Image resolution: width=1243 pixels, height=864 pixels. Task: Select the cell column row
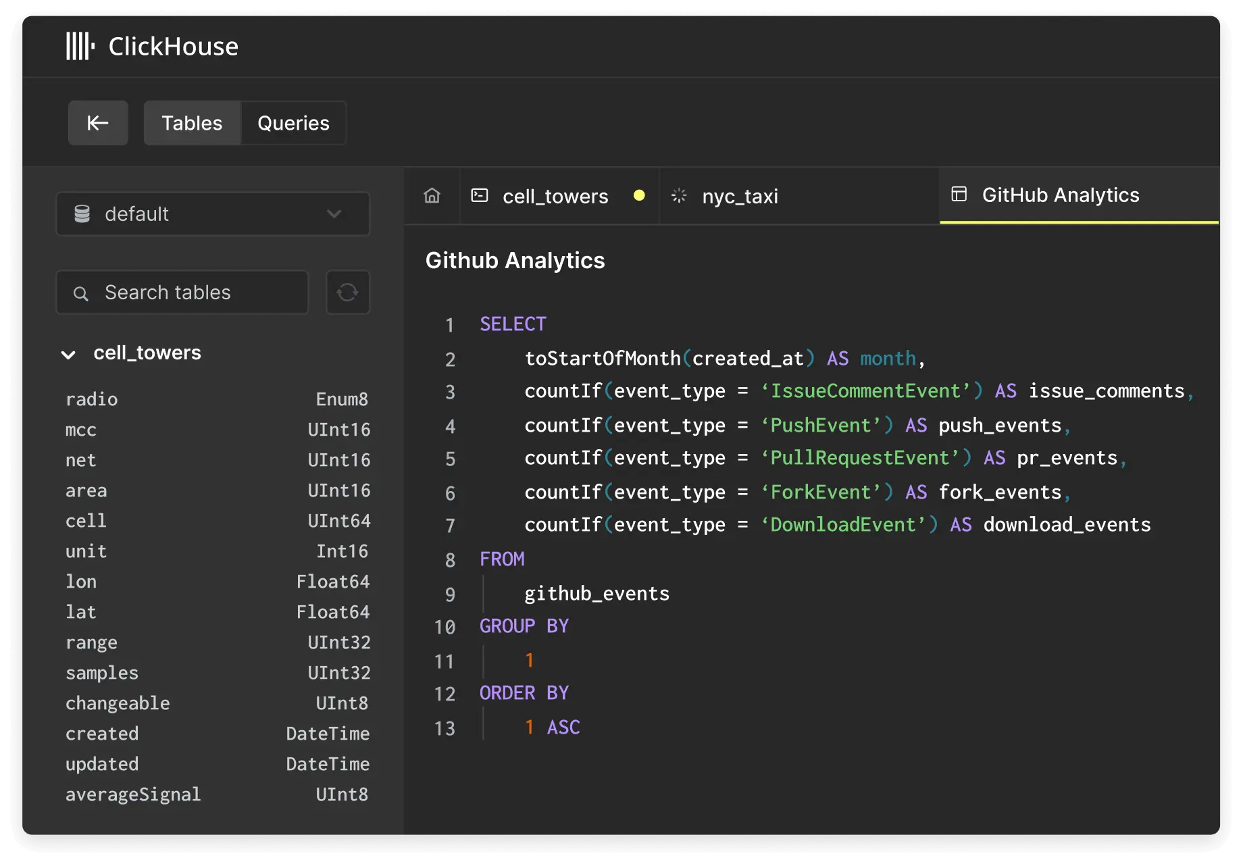218,521
